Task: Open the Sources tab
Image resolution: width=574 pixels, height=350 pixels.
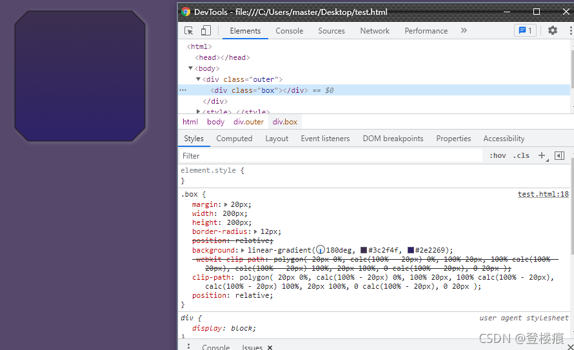Action: (x=332, y=31)
